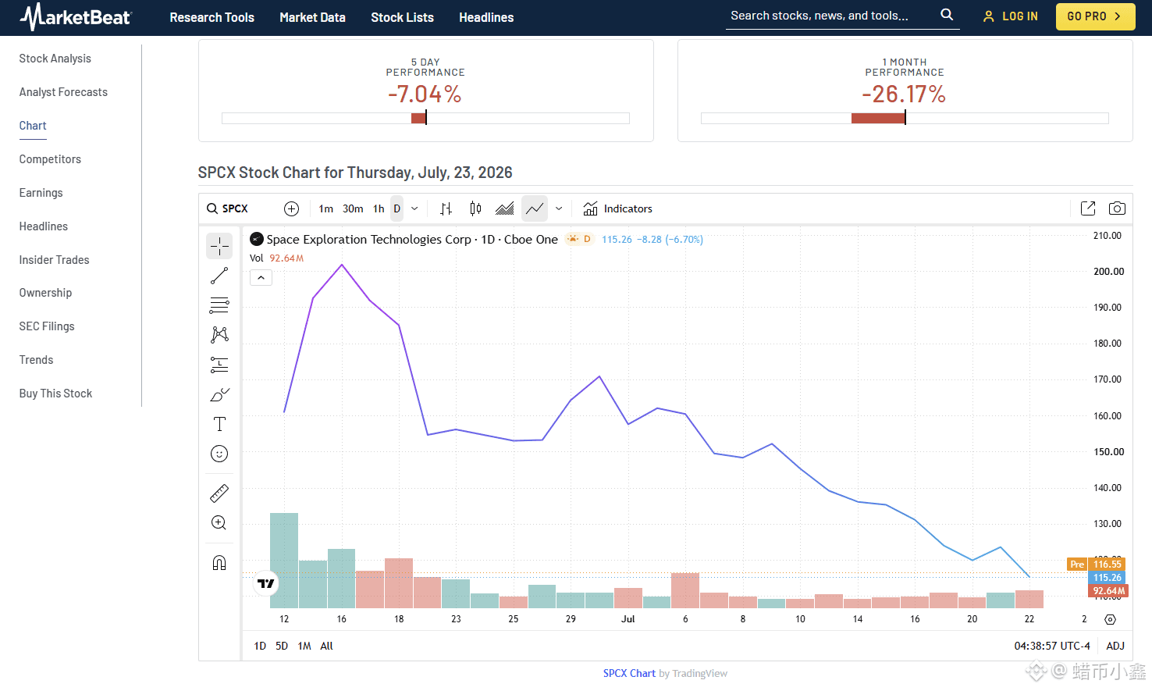Switch chart style to candles
The width and height of the screenshot is (1152, 691).
[475, 208]
